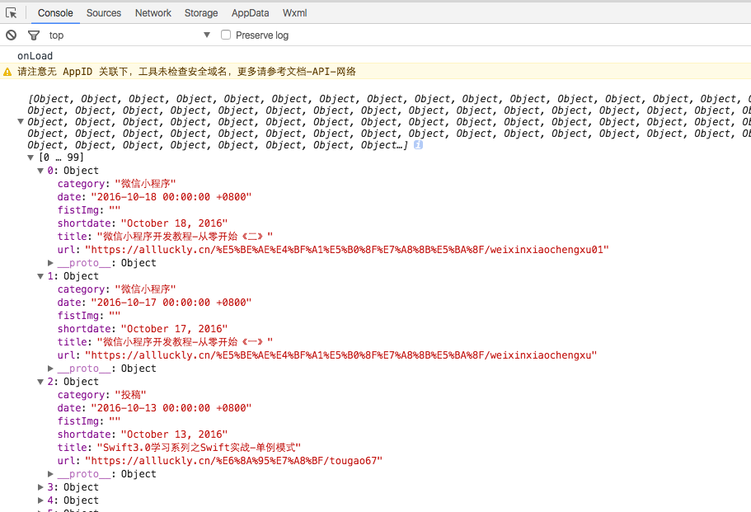The height and width of the screenshot is (512, 751).
Task: Expand the __proto__ of object 0
Action: (51, 263)
